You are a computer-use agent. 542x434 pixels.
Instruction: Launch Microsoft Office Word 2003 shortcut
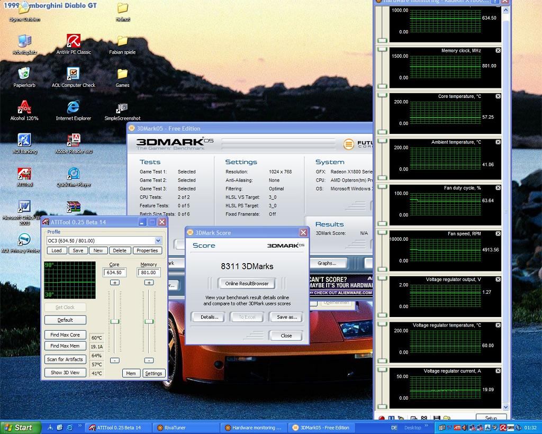click(24, 212)
